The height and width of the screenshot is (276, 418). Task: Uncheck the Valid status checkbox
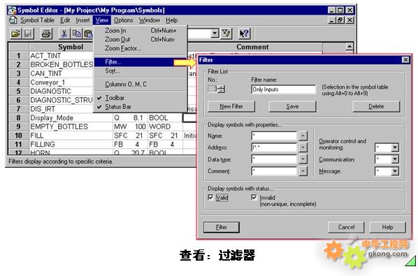[210, 198]
